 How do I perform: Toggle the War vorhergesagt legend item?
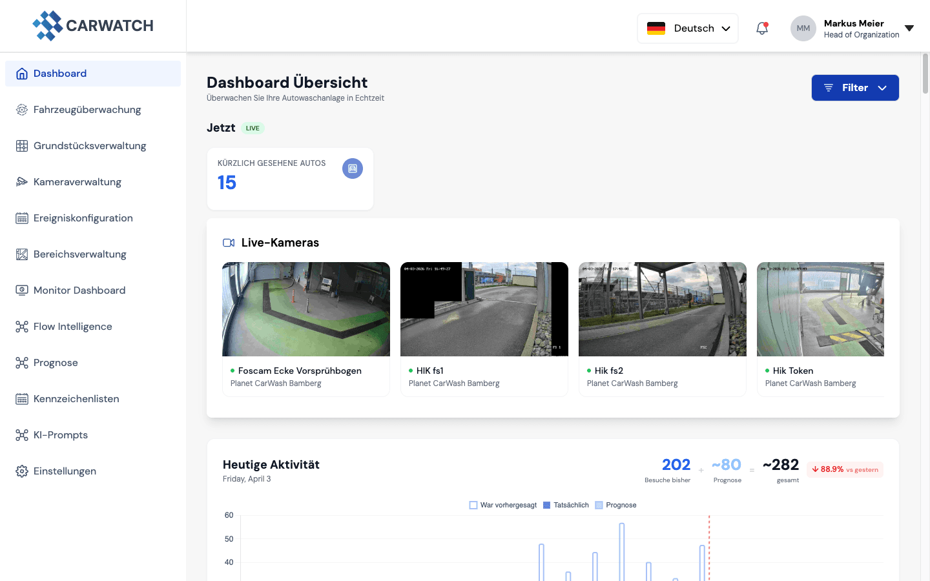[503, 505]
